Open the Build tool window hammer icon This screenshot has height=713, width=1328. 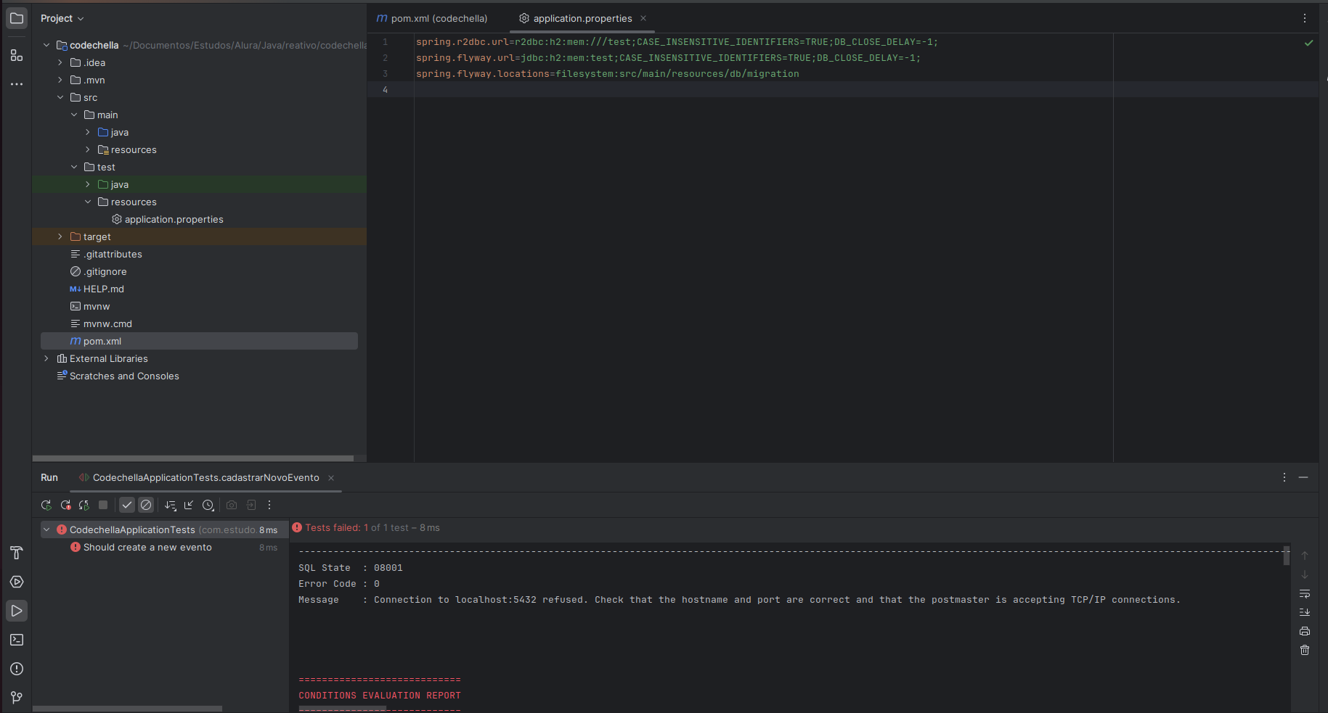pos(17,553)
